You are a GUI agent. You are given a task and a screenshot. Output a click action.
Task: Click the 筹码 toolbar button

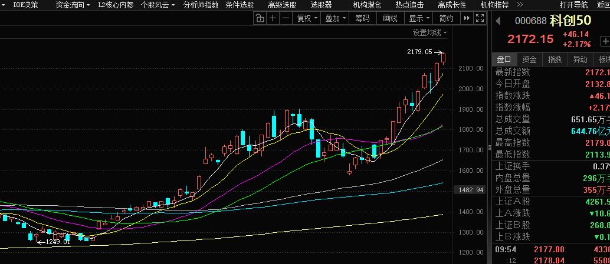tap(362, 18)
